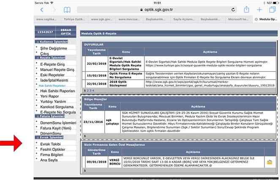Go to Ana Sayfa
The width and height of the screenshot is (280, 180).
coord(49,160)
